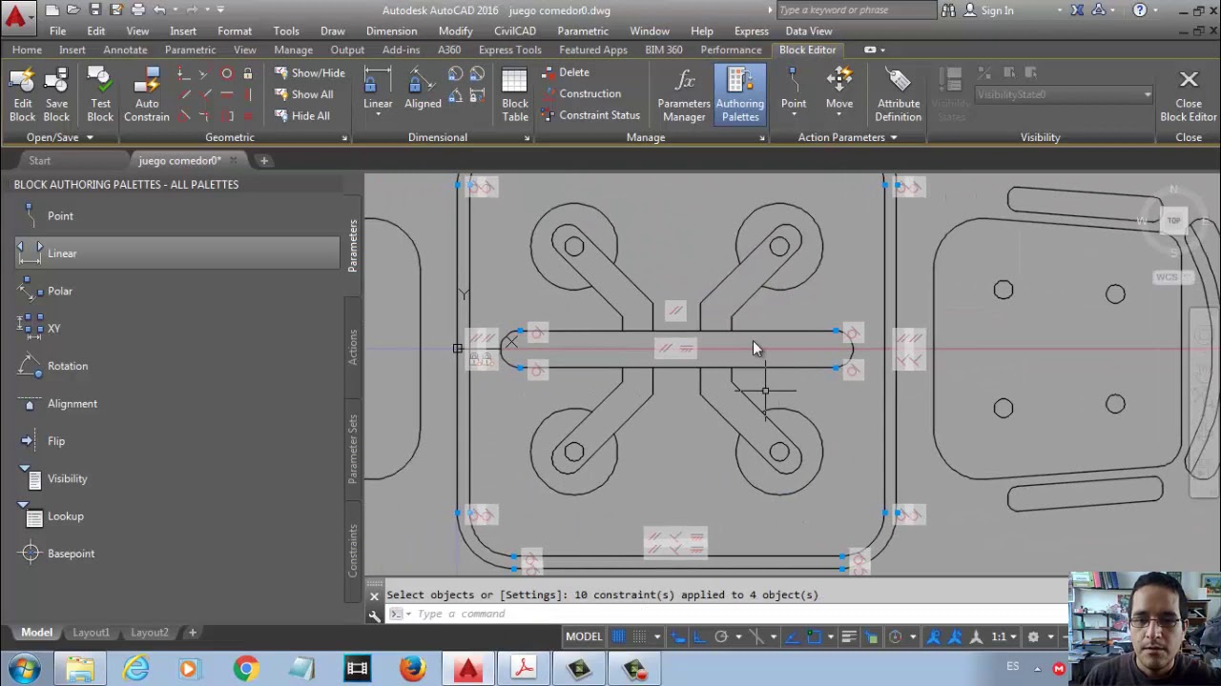The width and height of the screenshot is (1221, 686).
Task: Click Close Block Editor button
Action: 1188,94
